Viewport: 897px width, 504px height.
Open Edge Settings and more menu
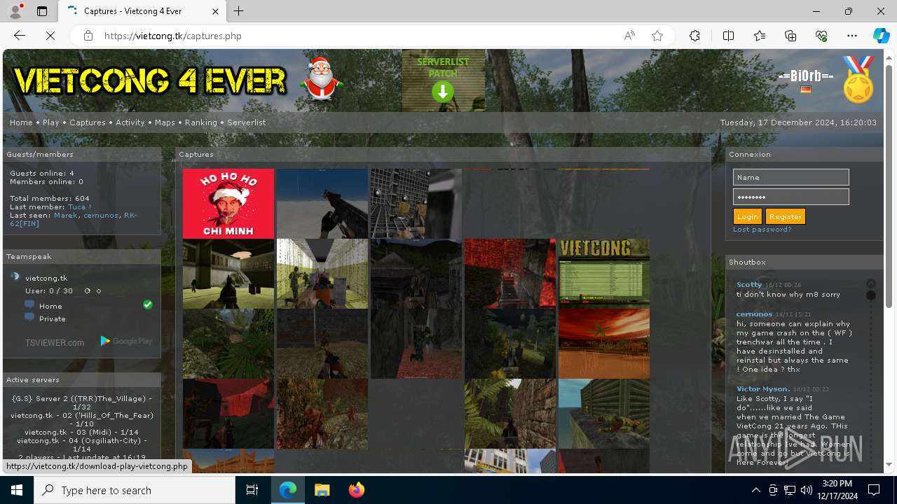pos(852,36)
